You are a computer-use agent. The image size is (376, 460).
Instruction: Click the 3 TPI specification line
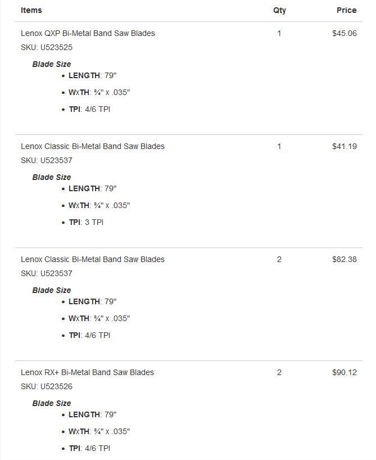(86, 222)
